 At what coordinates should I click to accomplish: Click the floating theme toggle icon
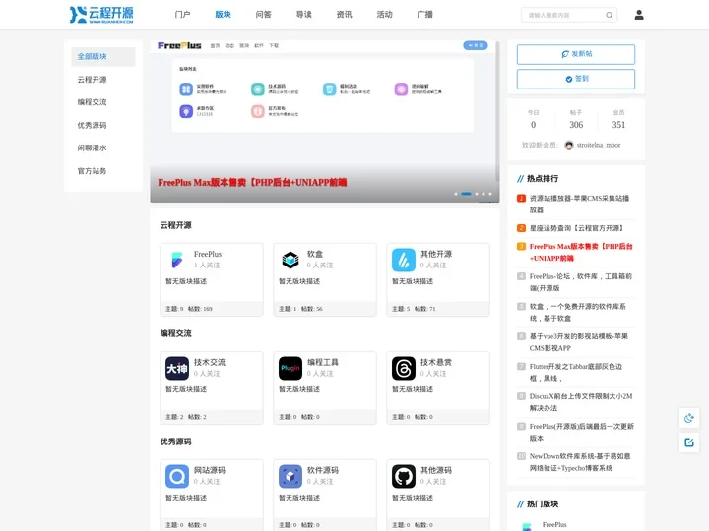click(x=689, y=418)
